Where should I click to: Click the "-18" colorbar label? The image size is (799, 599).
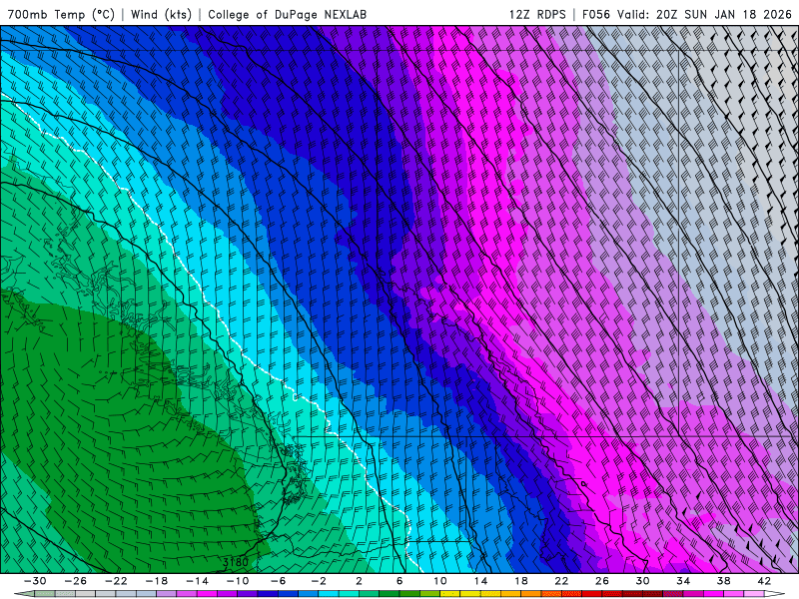pos(157,581)
